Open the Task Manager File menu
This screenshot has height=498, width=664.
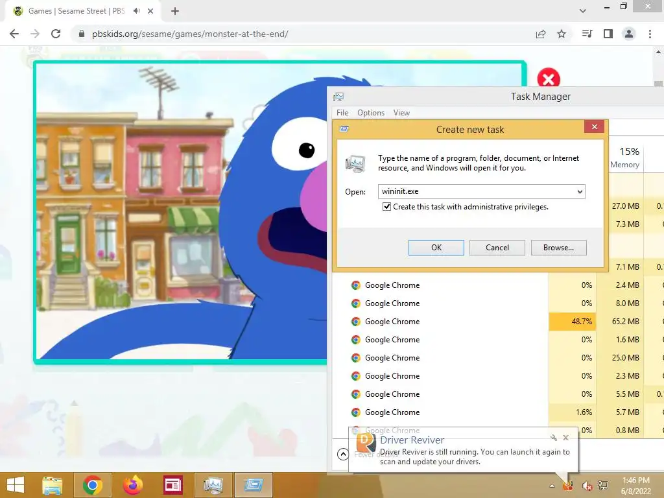(342, 113)
